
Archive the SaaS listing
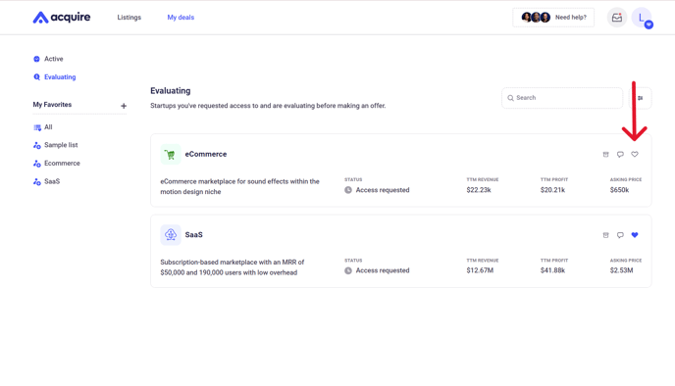[605, 235]
